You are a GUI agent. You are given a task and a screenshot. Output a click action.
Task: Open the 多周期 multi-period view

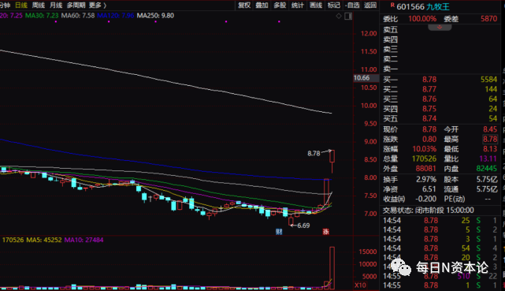click(x=76, y=6)
